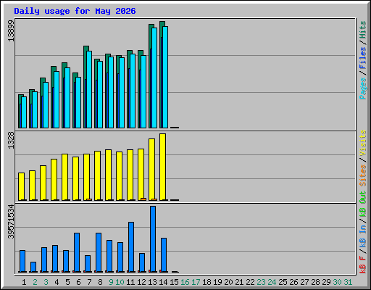Viewport: 371px width, 290px height.
Task: Click day label 6 on the x-axis
Action: (78, 282)
